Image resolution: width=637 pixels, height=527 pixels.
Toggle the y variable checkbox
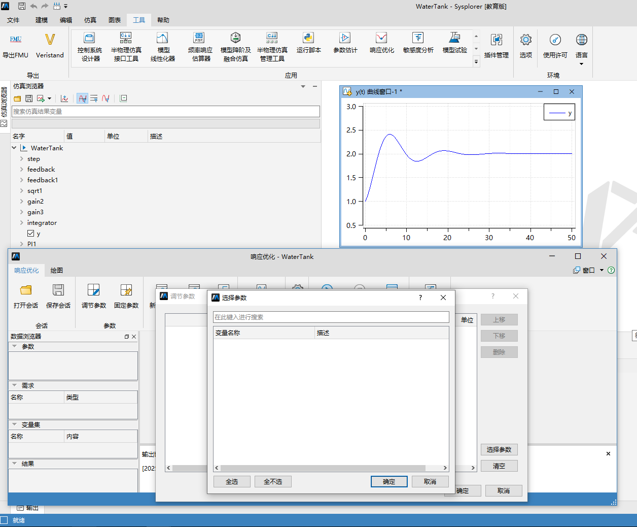31,234
